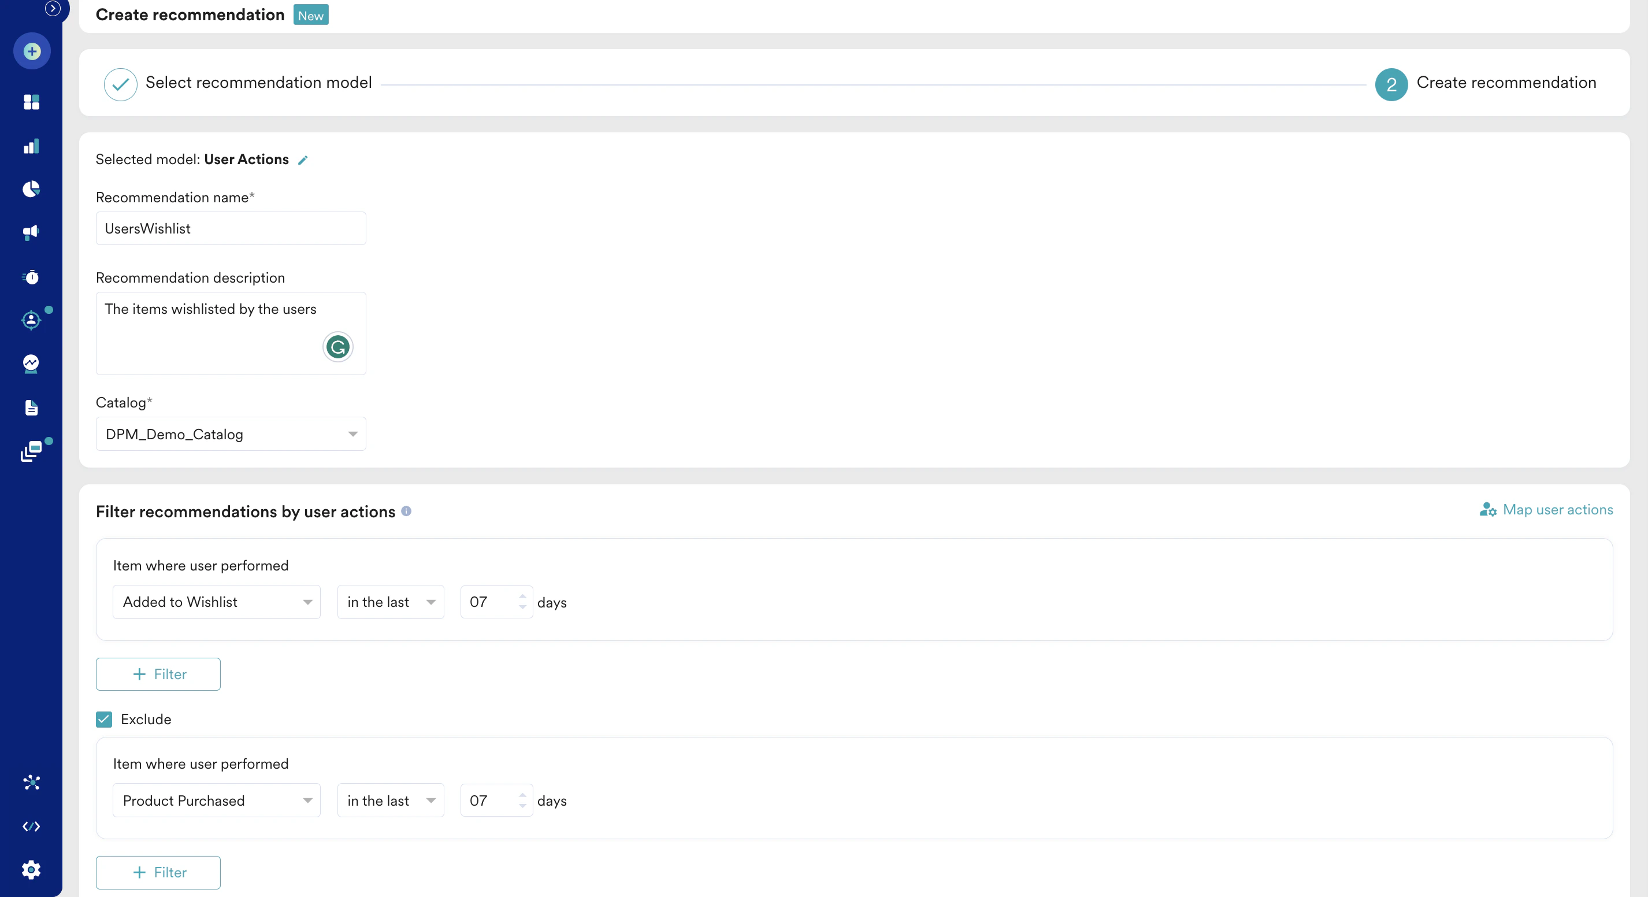
Task: Add a Filter below the wishlist condition
Action: click(158, 674)
